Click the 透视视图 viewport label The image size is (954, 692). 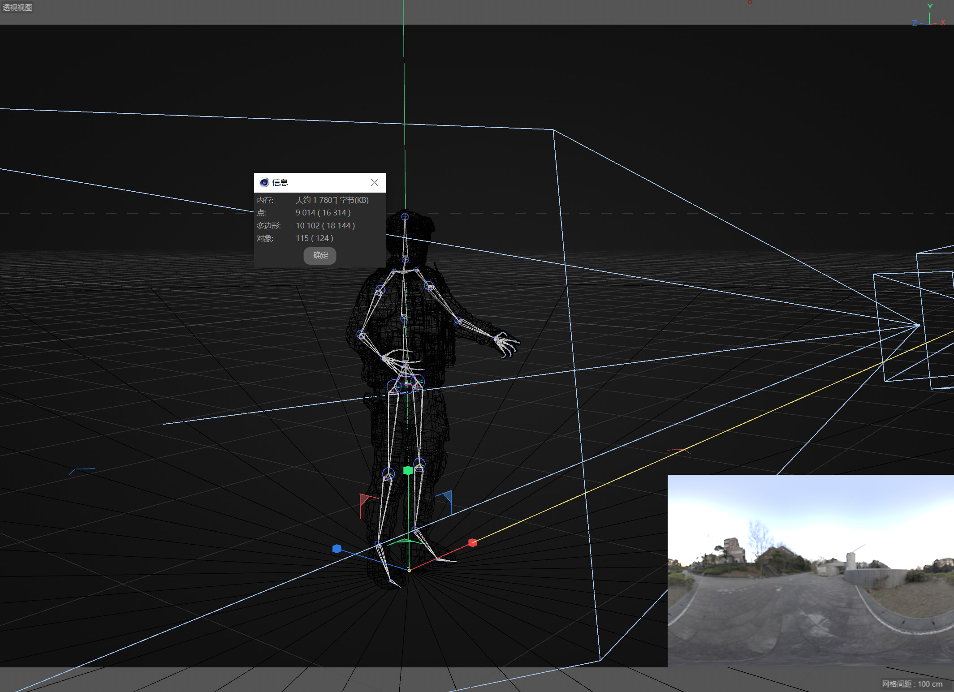coord(17,7)
